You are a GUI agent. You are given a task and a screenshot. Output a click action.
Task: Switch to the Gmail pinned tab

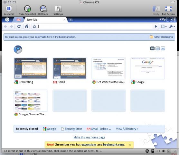[x=18, y=20]
